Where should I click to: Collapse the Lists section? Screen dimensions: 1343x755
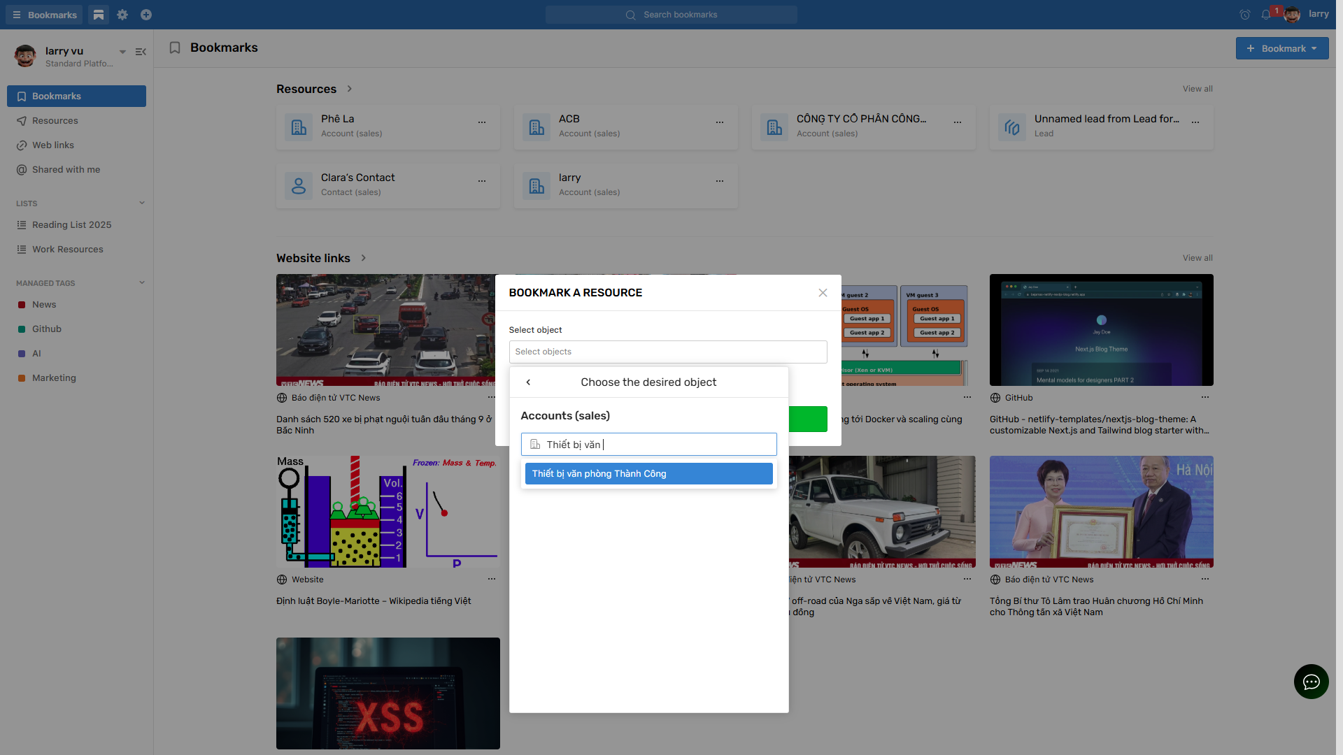click(142, 203)
